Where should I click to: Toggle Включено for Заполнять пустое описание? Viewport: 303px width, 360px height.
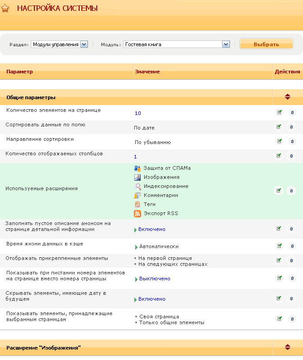coord(151,230)
